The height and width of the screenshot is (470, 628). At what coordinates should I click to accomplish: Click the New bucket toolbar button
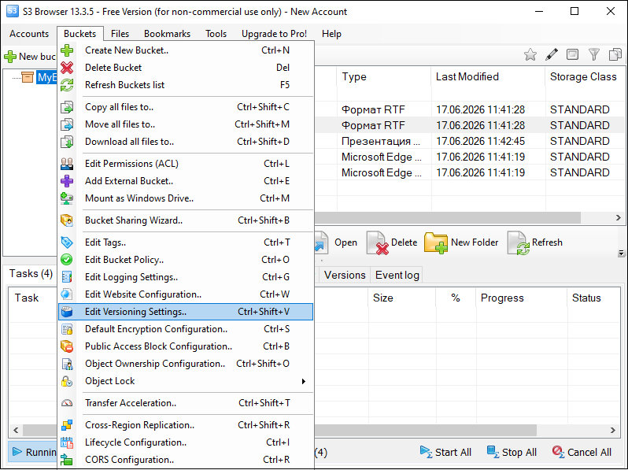30,57
